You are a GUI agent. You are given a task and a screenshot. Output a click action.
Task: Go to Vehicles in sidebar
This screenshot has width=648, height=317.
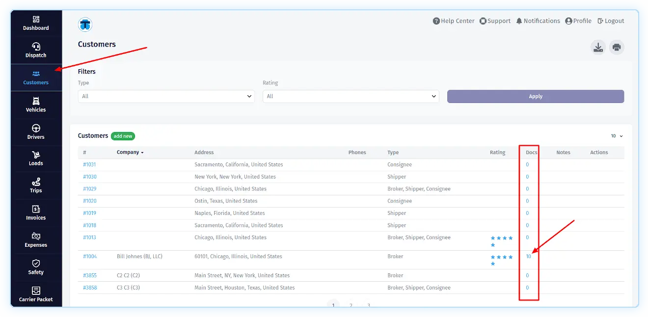(x=36, y=105)
